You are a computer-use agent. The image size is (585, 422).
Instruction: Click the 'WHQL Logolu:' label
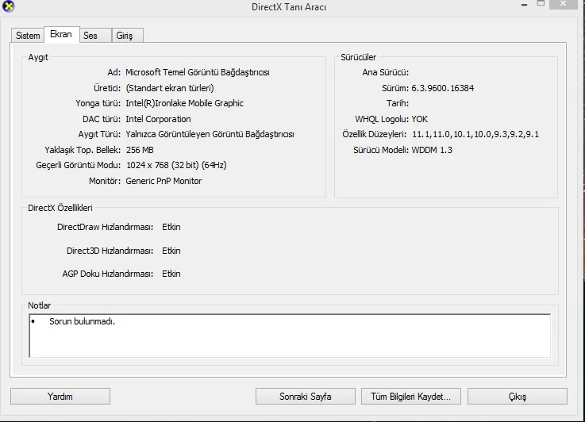[x=382, y=119]
